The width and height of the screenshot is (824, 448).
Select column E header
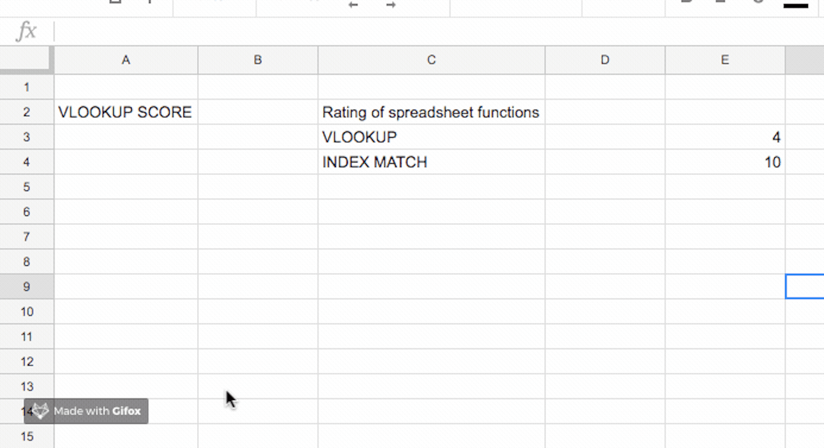point(725,60)
